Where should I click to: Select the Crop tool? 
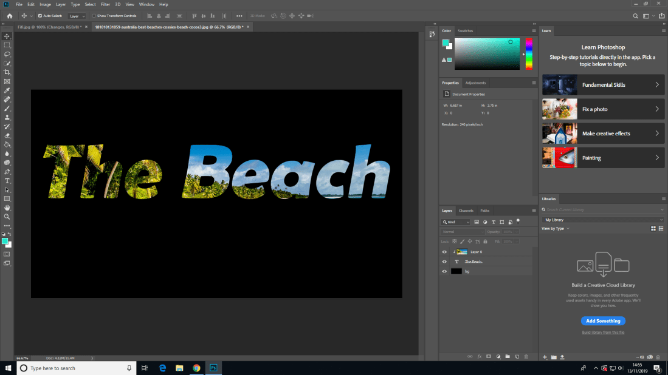[7, 72]
